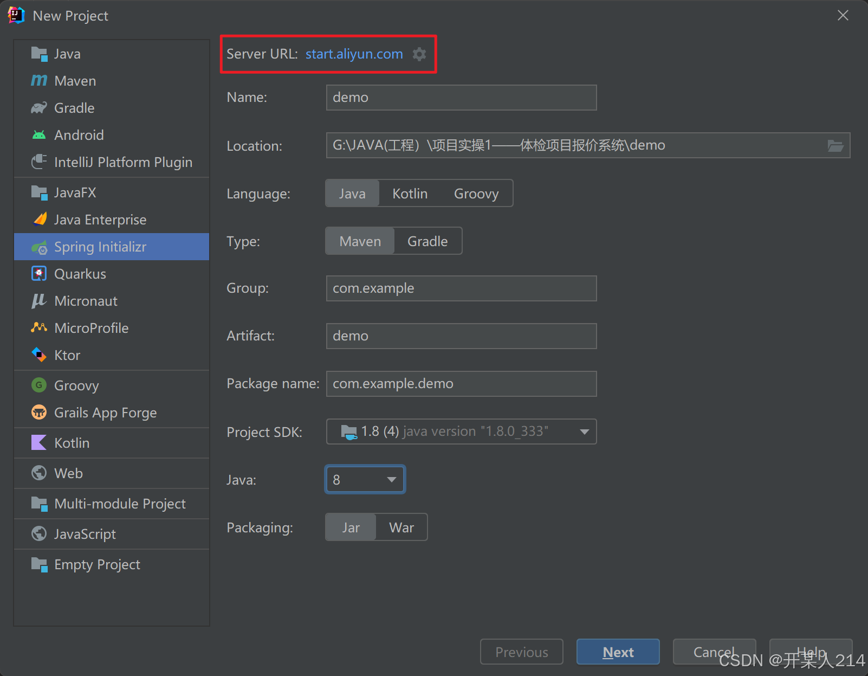Click the IntelliJ IDEA logo in the title bar
Screen dimensions: 868x676
pyautogui.click(x=16, y=15)
